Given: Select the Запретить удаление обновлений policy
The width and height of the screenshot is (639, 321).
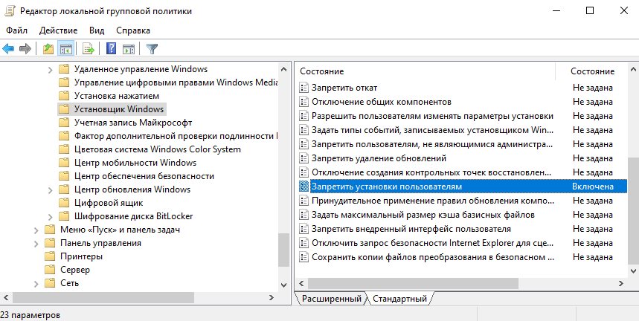Looking at the screenshot, I should tap(379, 158).
